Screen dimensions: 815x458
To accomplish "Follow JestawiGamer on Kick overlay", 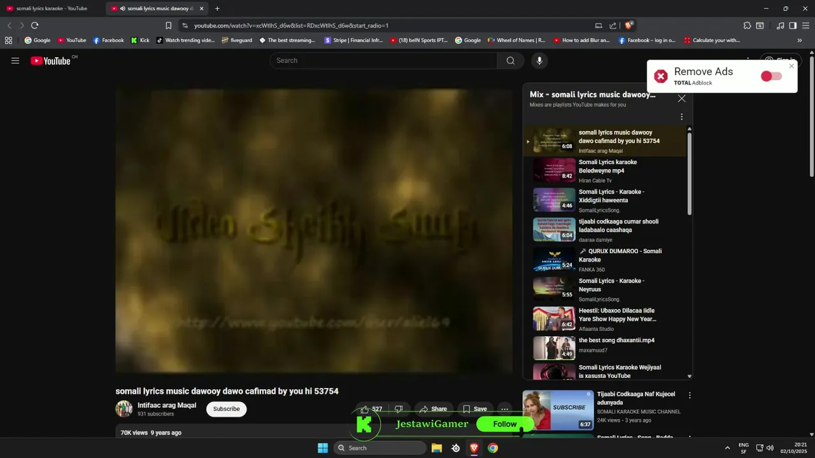I will (505, 424).
